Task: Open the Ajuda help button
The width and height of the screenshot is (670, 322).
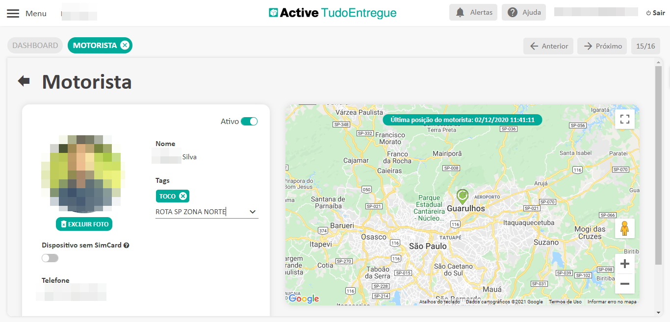Action: point(523,13)
